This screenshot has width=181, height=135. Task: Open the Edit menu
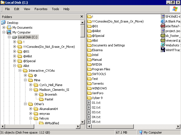(17, 9)
